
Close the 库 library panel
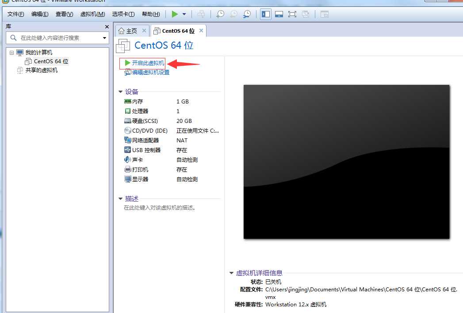[x=107, y=27]
